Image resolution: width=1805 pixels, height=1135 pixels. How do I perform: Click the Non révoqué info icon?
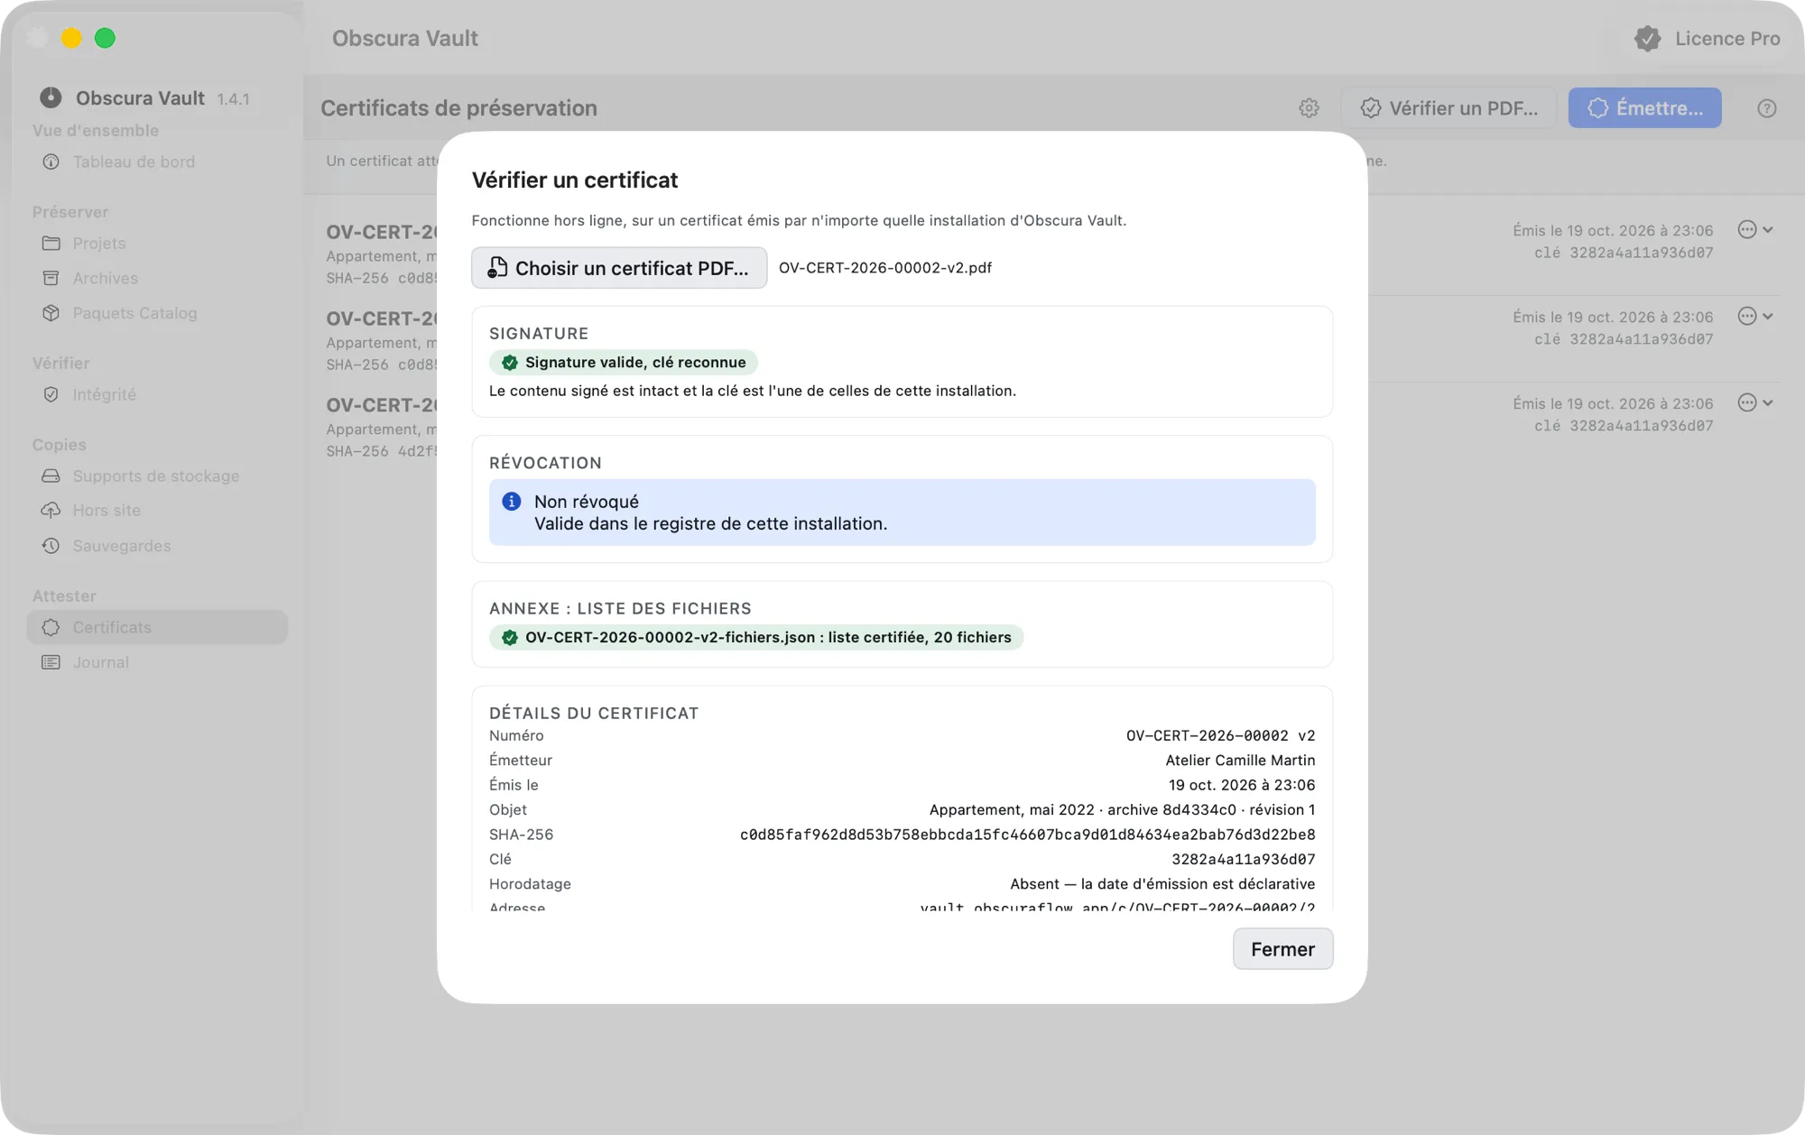coord(512,502)
